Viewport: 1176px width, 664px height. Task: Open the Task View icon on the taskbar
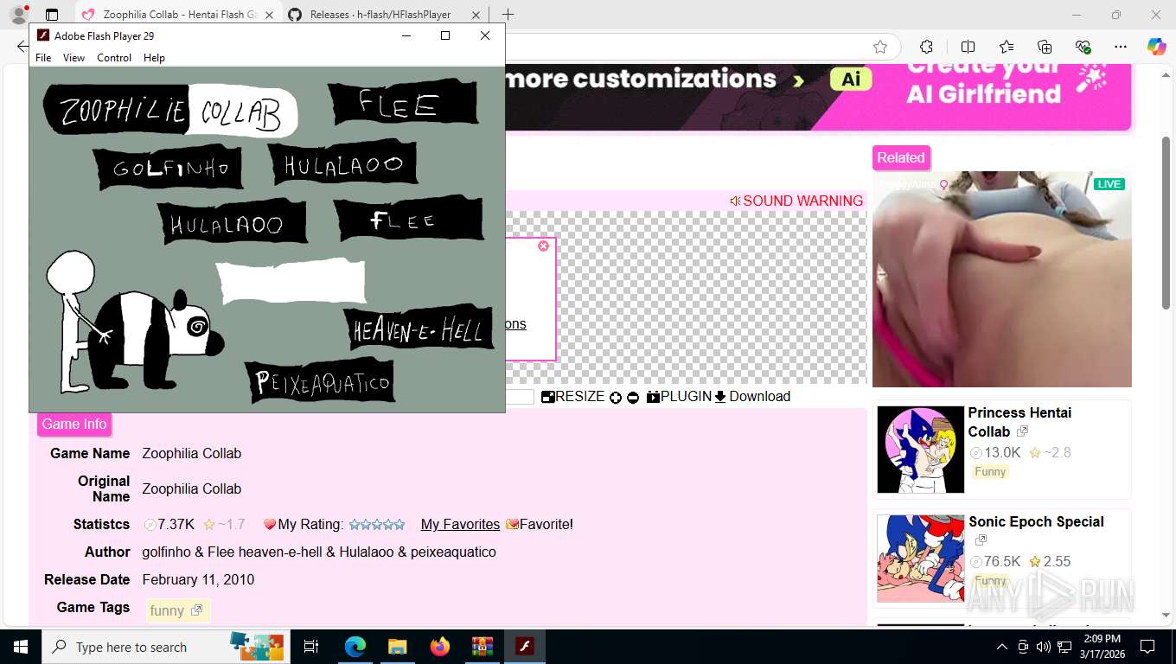click(x=311, y=647)
